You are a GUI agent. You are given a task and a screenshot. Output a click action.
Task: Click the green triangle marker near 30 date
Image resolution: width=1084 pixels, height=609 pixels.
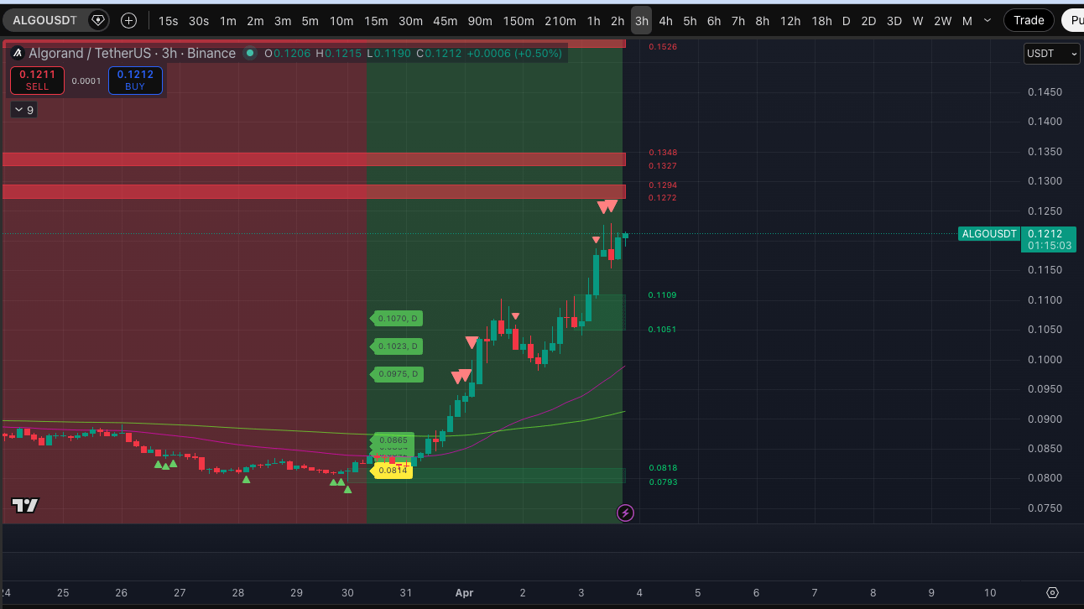347,488
